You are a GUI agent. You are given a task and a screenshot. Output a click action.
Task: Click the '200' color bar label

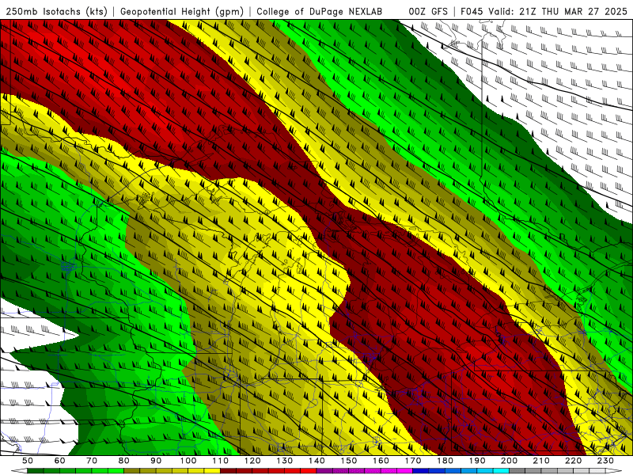pyautogui.click(x=509, y=461)
